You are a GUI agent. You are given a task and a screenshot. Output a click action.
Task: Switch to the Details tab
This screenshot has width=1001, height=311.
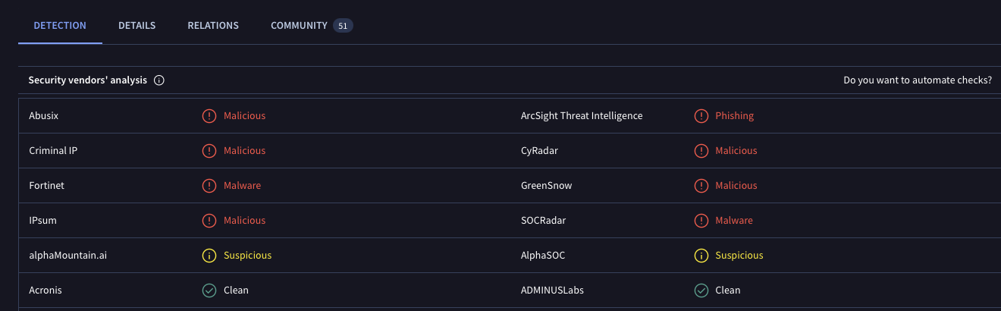point(136,26)
